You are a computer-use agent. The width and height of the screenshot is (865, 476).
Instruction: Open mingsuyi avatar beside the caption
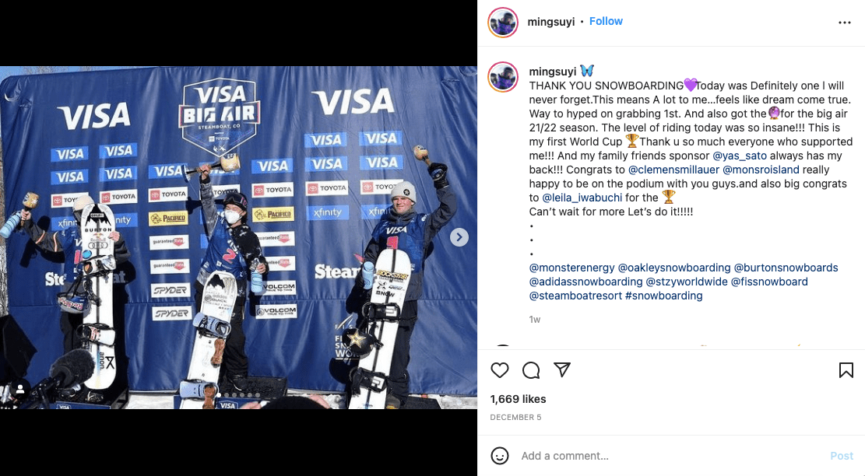pos(502,76)
